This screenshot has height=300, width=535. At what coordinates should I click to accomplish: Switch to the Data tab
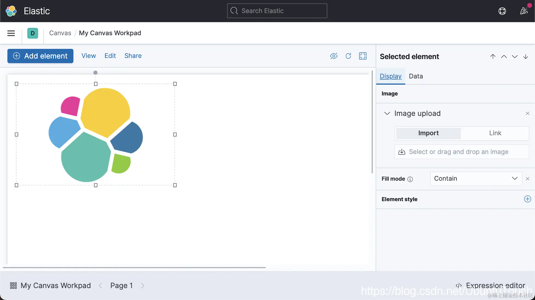pyautogui.click(x=416, y=76)
